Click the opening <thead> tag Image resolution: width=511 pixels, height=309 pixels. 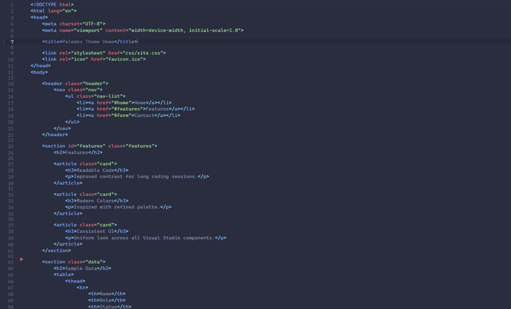75,281
